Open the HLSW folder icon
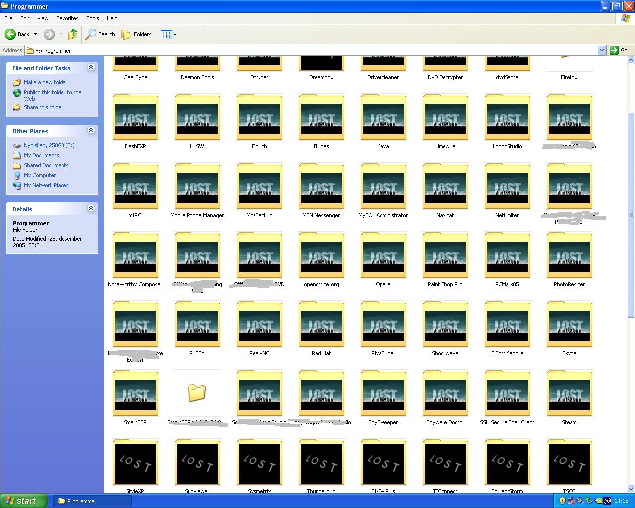The image size is (635, 508). (x=197, y=117)
